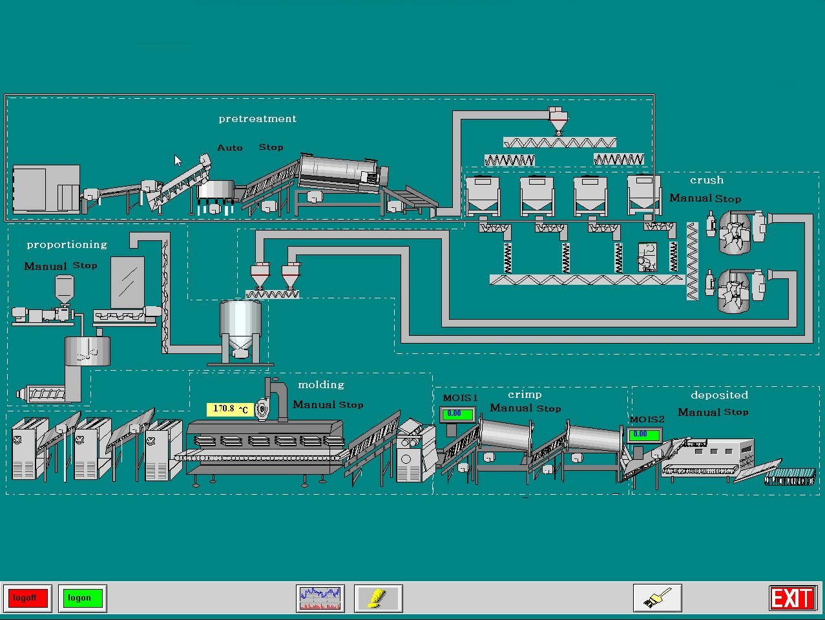This screenshot has height=620, width=825.
Task: Click the Stop status in molding section
Action: [351, 405]
